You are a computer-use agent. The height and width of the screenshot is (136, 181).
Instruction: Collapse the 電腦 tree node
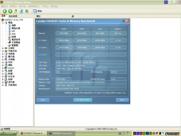[3, 23]
